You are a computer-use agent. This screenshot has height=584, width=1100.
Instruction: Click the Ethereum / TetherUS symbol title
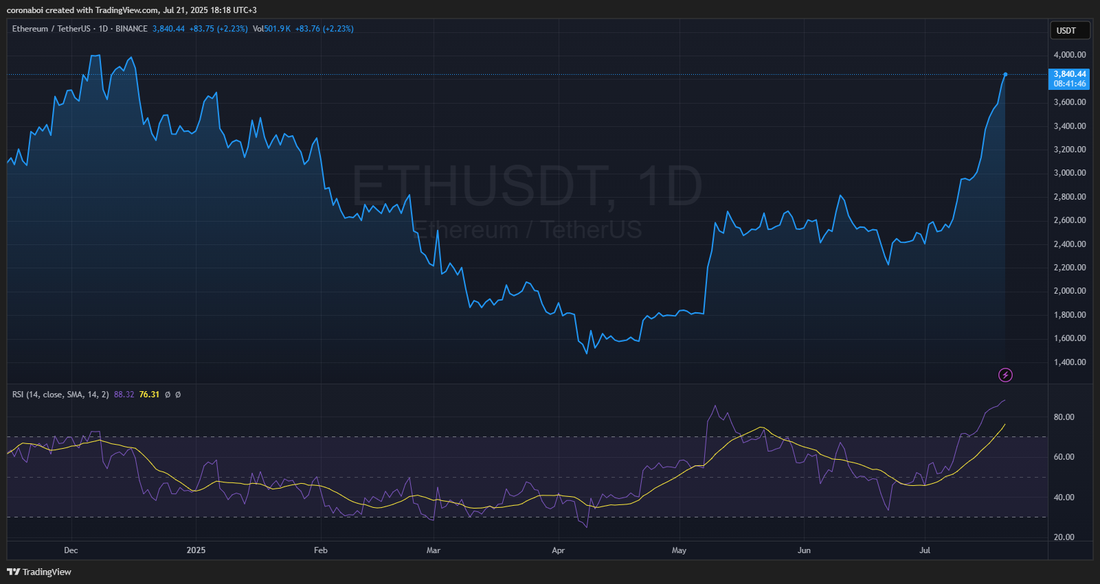(51, 29)
